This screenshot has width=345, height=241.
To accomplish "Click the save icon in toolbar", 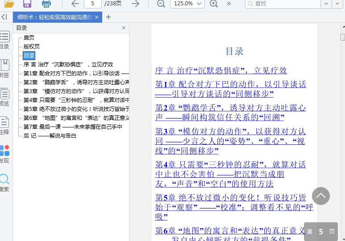I will [x=27, y=4].
